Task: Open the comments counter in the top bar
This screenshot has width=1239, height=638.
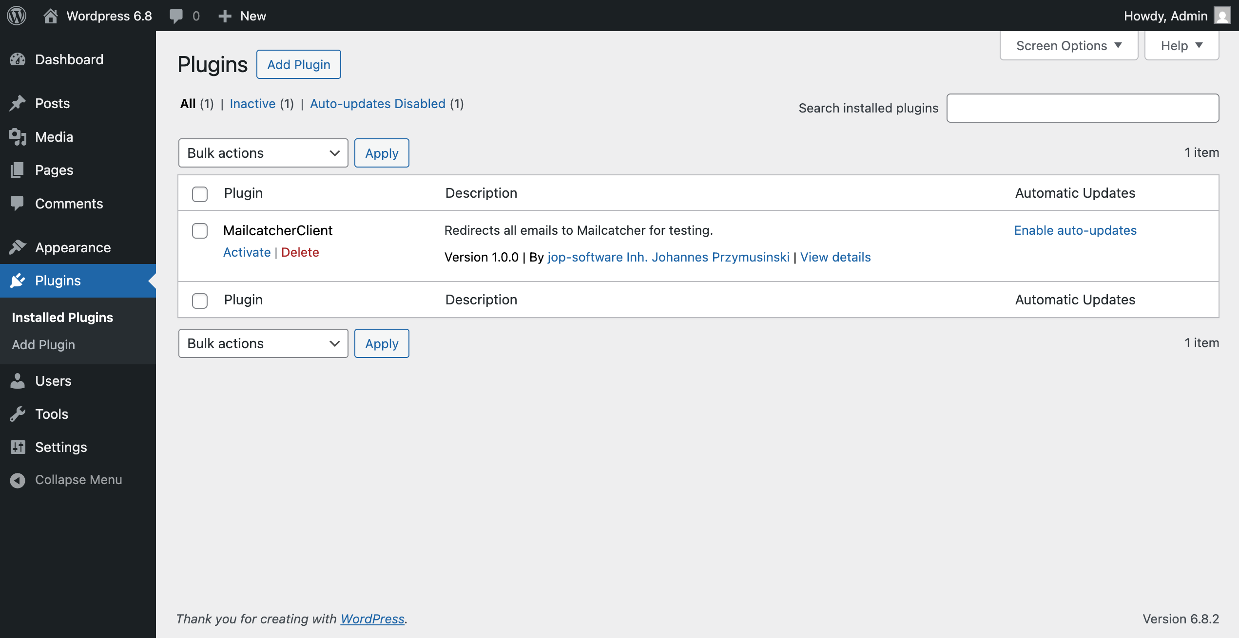Action: coord(184,15)
